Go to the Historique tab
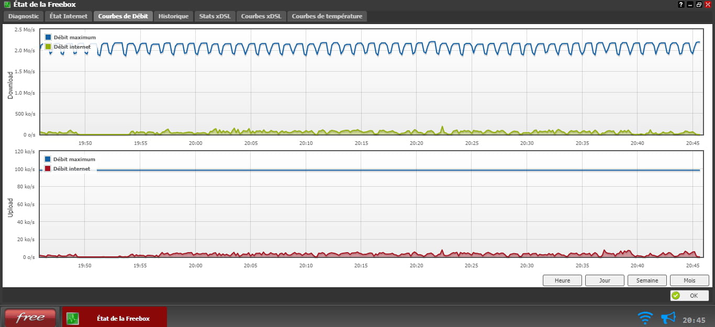Viewport: 715px width, 327px height. [x=173, y=16]
